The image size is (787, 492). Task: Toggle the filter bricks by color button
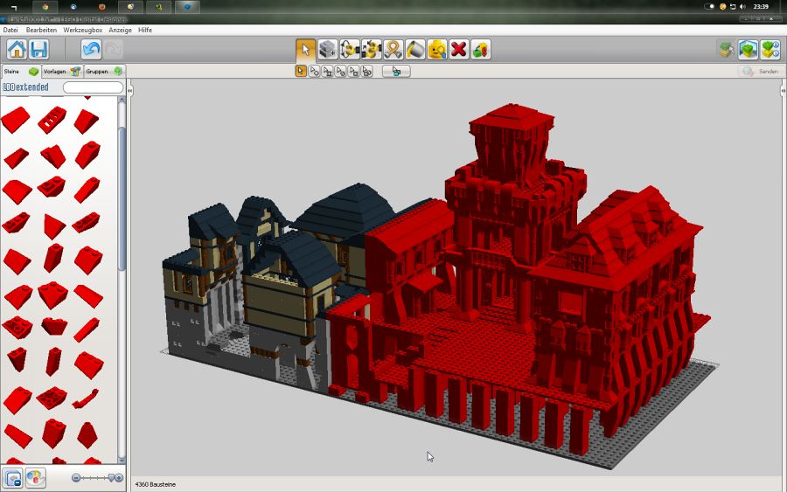(35, 478)
